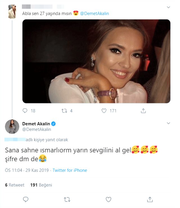Retweet the top tweet with 4 retweets

tap(64, 111)
